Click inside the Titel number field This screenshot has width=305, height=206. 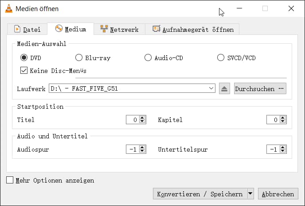pos(133,120)
